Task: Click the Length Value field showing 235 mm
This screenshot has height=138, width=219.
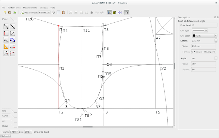Action: [x=204, y=46]
